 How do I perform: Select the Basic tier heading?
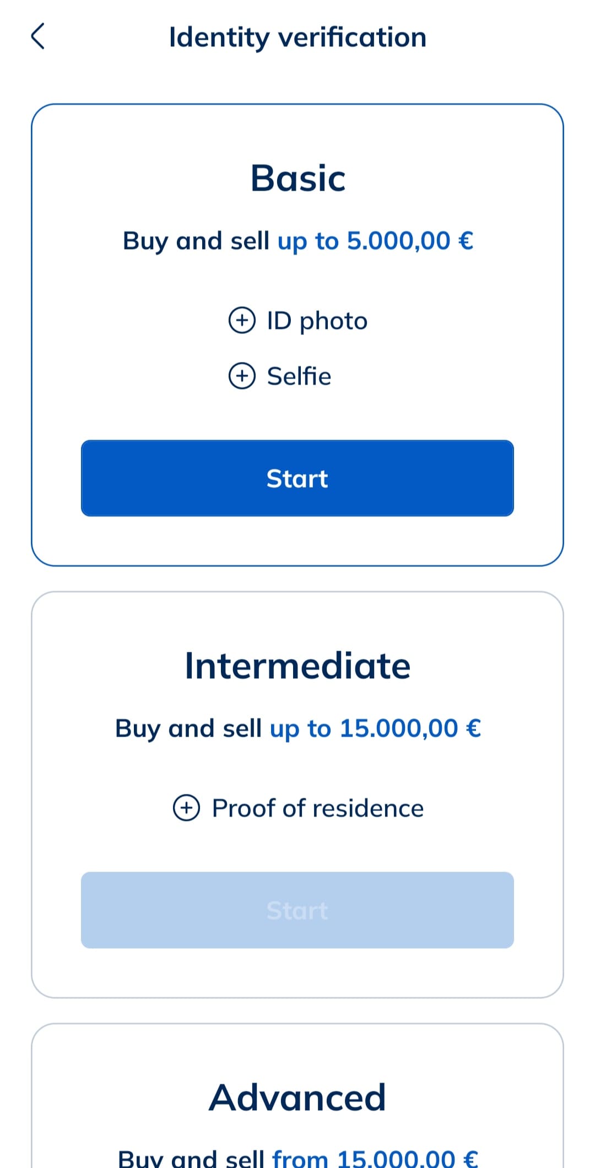tap(297, 178)
